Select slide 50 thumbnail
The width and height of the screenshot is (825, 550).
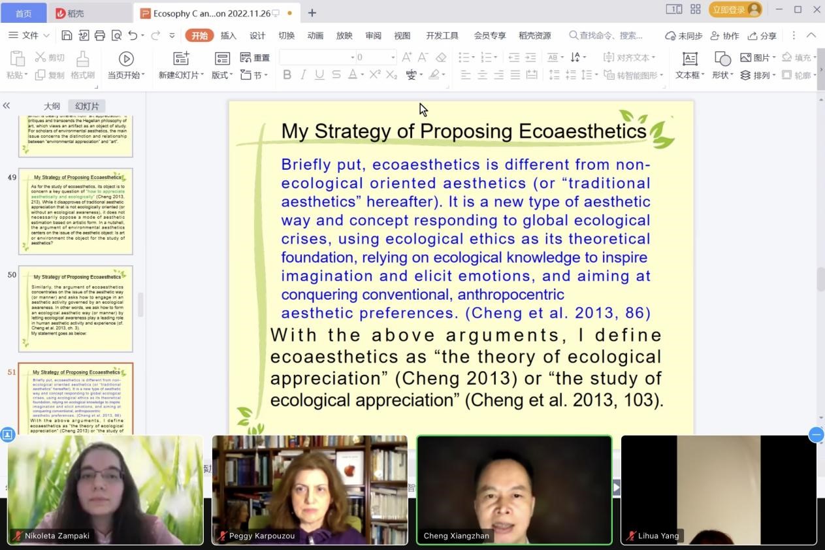click(76, 308)
